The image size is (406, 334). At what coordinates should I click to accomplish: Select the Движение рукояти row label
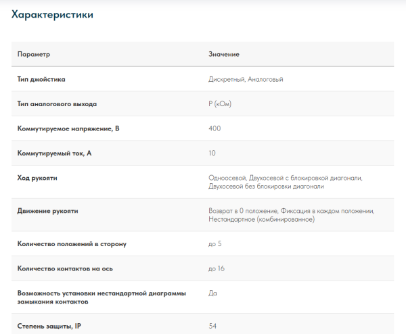(47, 211)
